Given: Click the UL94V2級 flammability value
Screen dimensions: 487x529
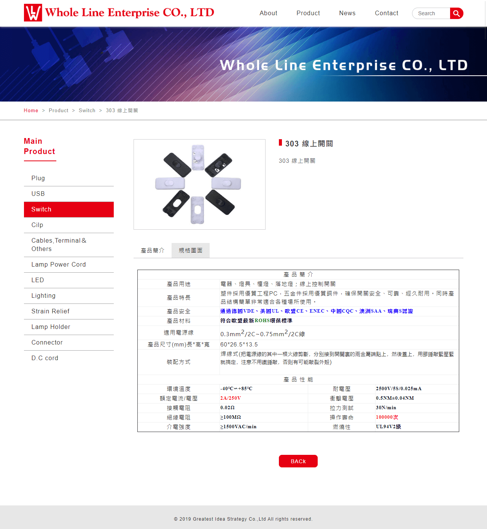Looking at the screenshot, I should coord(388,427).
